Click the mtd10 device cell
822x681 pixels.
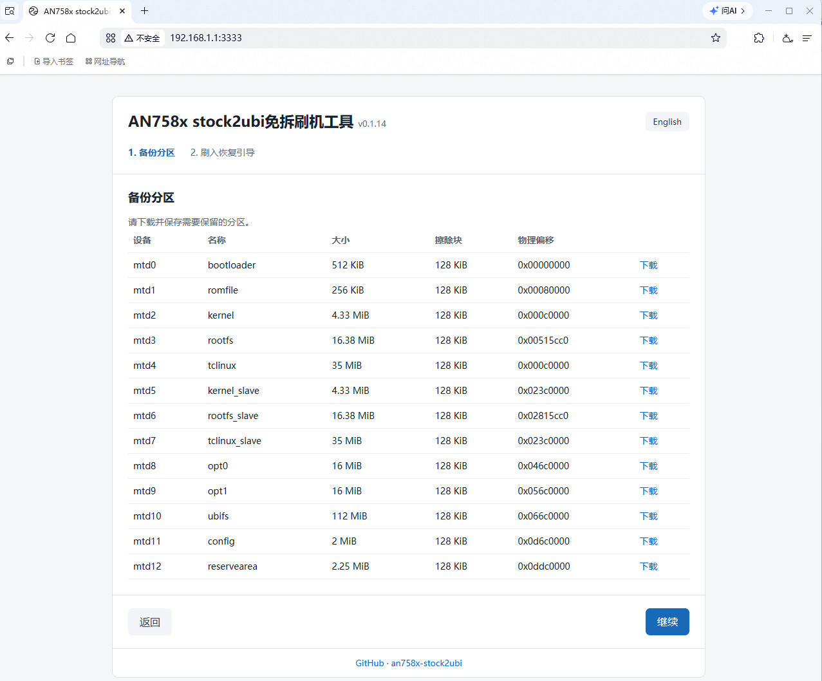147,516
